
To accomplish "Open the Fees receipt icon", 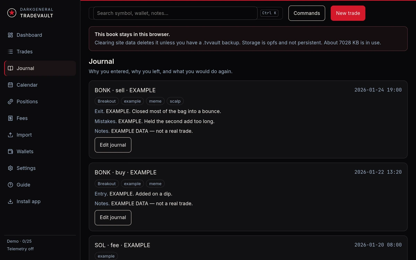I will click(10, 118).
